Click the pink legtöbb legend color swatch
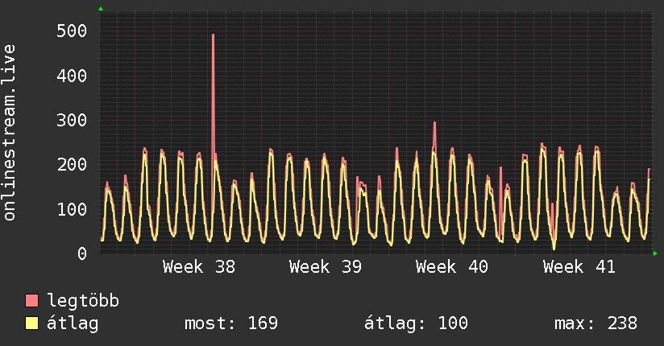 [x=31, y=300]
